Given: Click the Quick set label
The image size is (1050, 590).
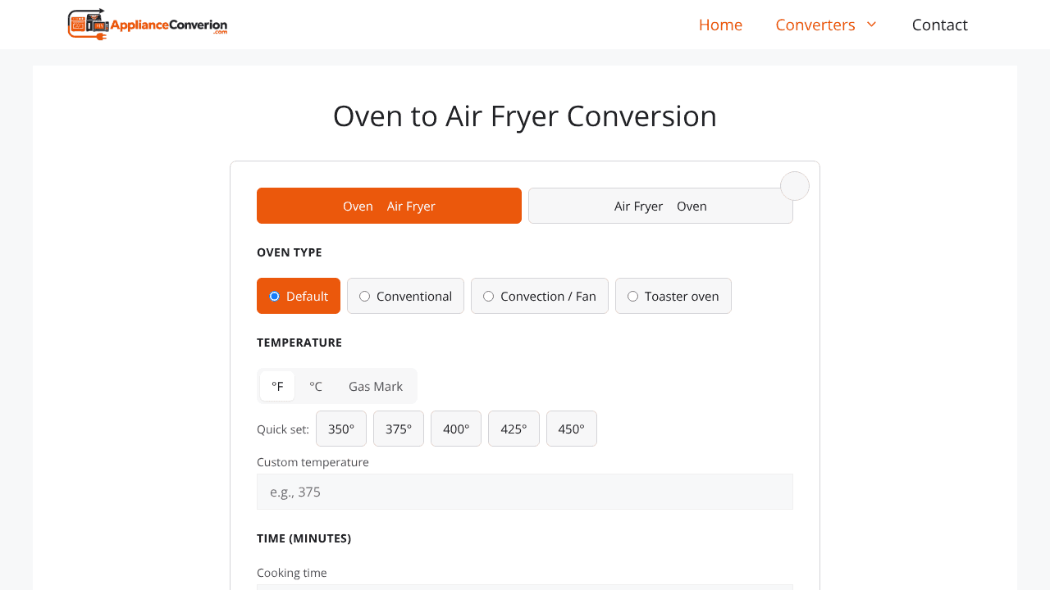Looking at the screenshot, I should [x=283, y=429].
